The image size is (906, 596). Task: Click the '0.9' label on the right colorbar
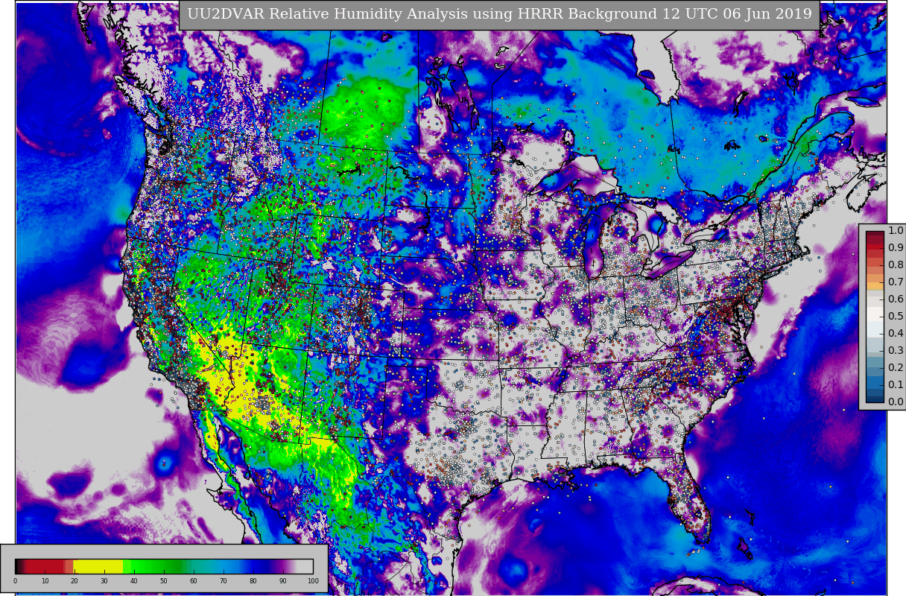click(x=896, y=247)
